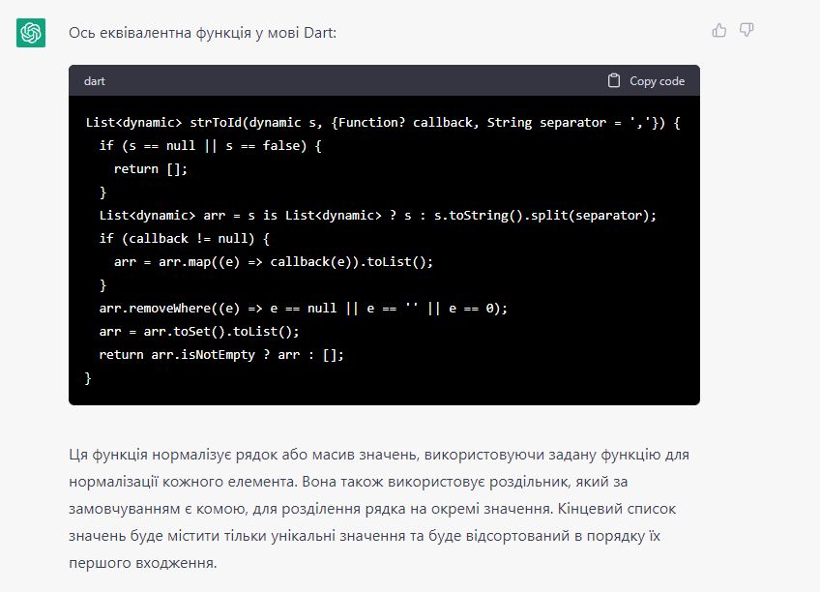
Task: Give the response a thumbs down
Action: [x=747, y=30]
